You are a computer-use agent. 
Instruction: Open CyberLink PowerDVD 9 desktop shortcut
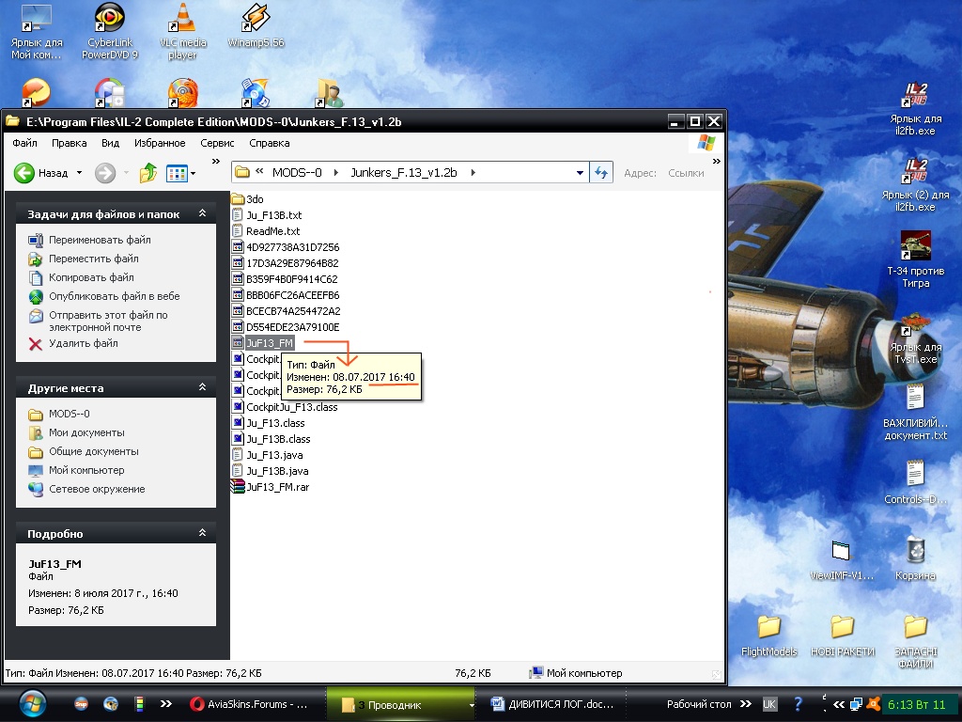110,31
